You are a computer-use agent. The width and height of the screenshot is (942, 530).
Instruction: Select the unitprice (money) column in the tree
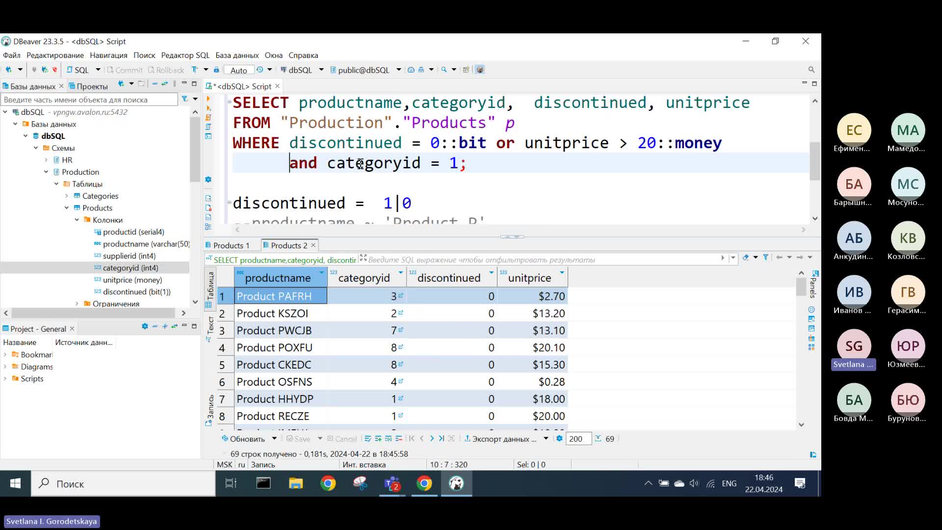(132, 280)
